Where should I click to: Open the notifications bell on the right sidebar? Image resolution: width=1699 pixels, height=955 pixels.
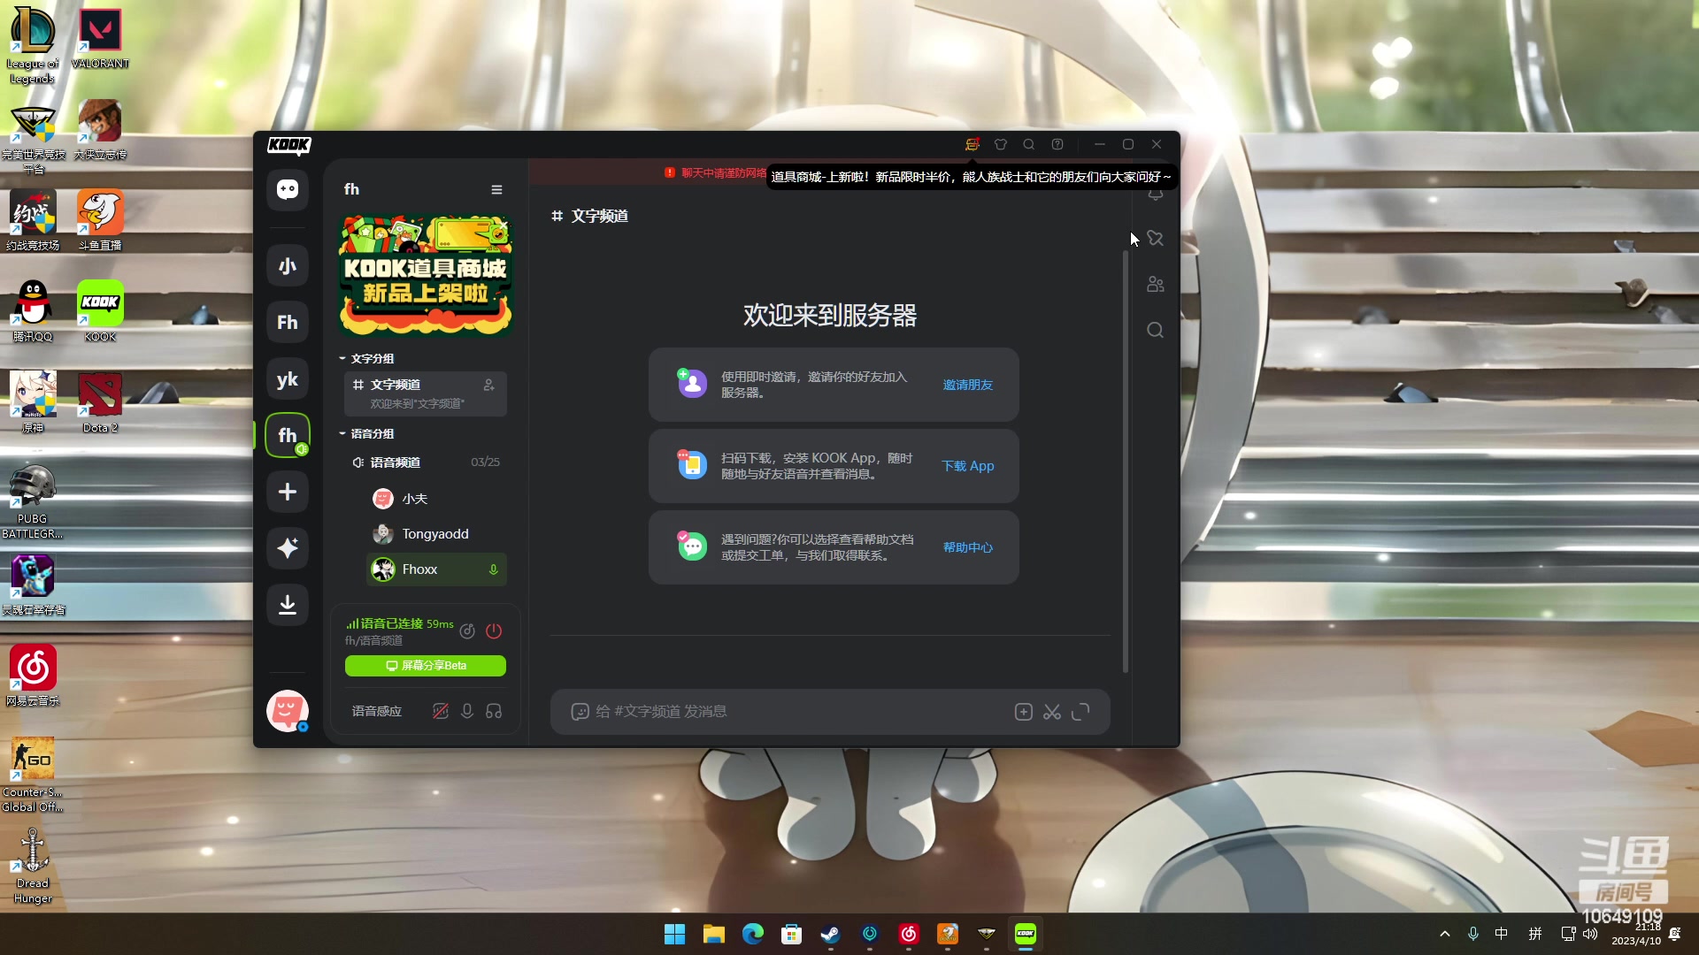pos(1156,195)
